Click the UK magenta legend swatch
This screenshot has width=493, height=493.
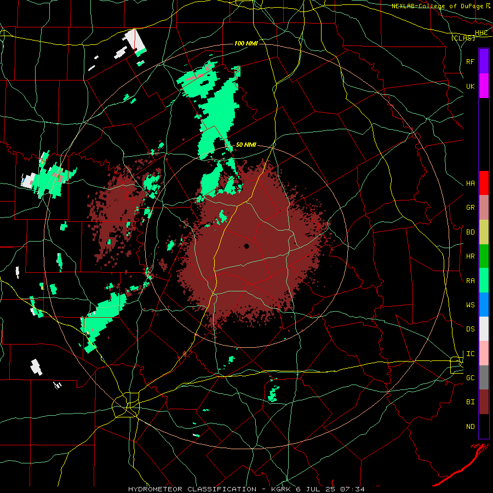(484, 86)
